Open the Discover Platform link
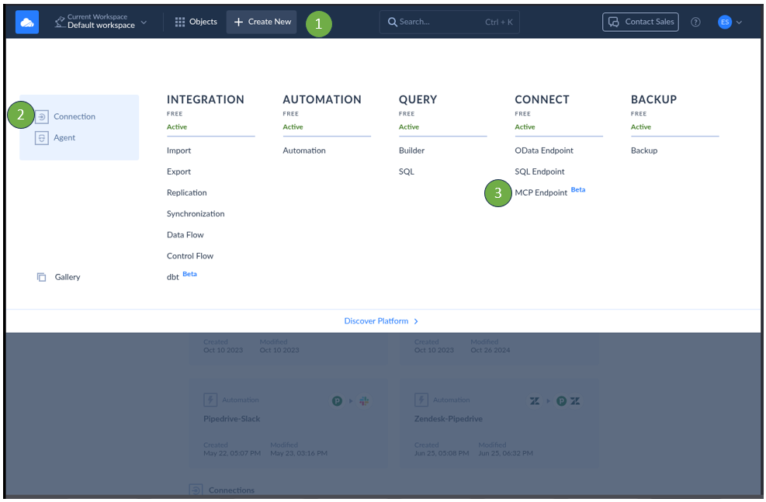Viewport: 766px width, 502px height. coord(380,320)
